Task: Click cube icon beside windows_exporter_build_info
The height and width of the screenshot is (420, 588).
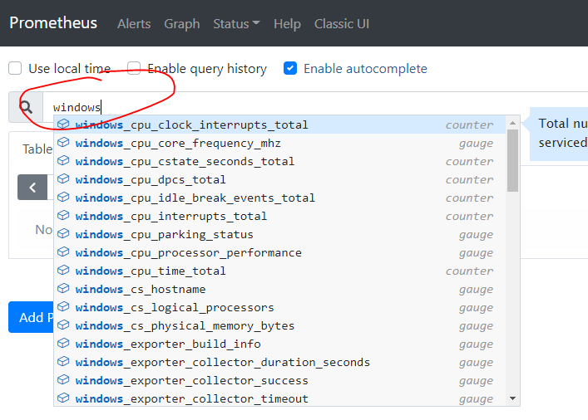Action: point(63,344)
